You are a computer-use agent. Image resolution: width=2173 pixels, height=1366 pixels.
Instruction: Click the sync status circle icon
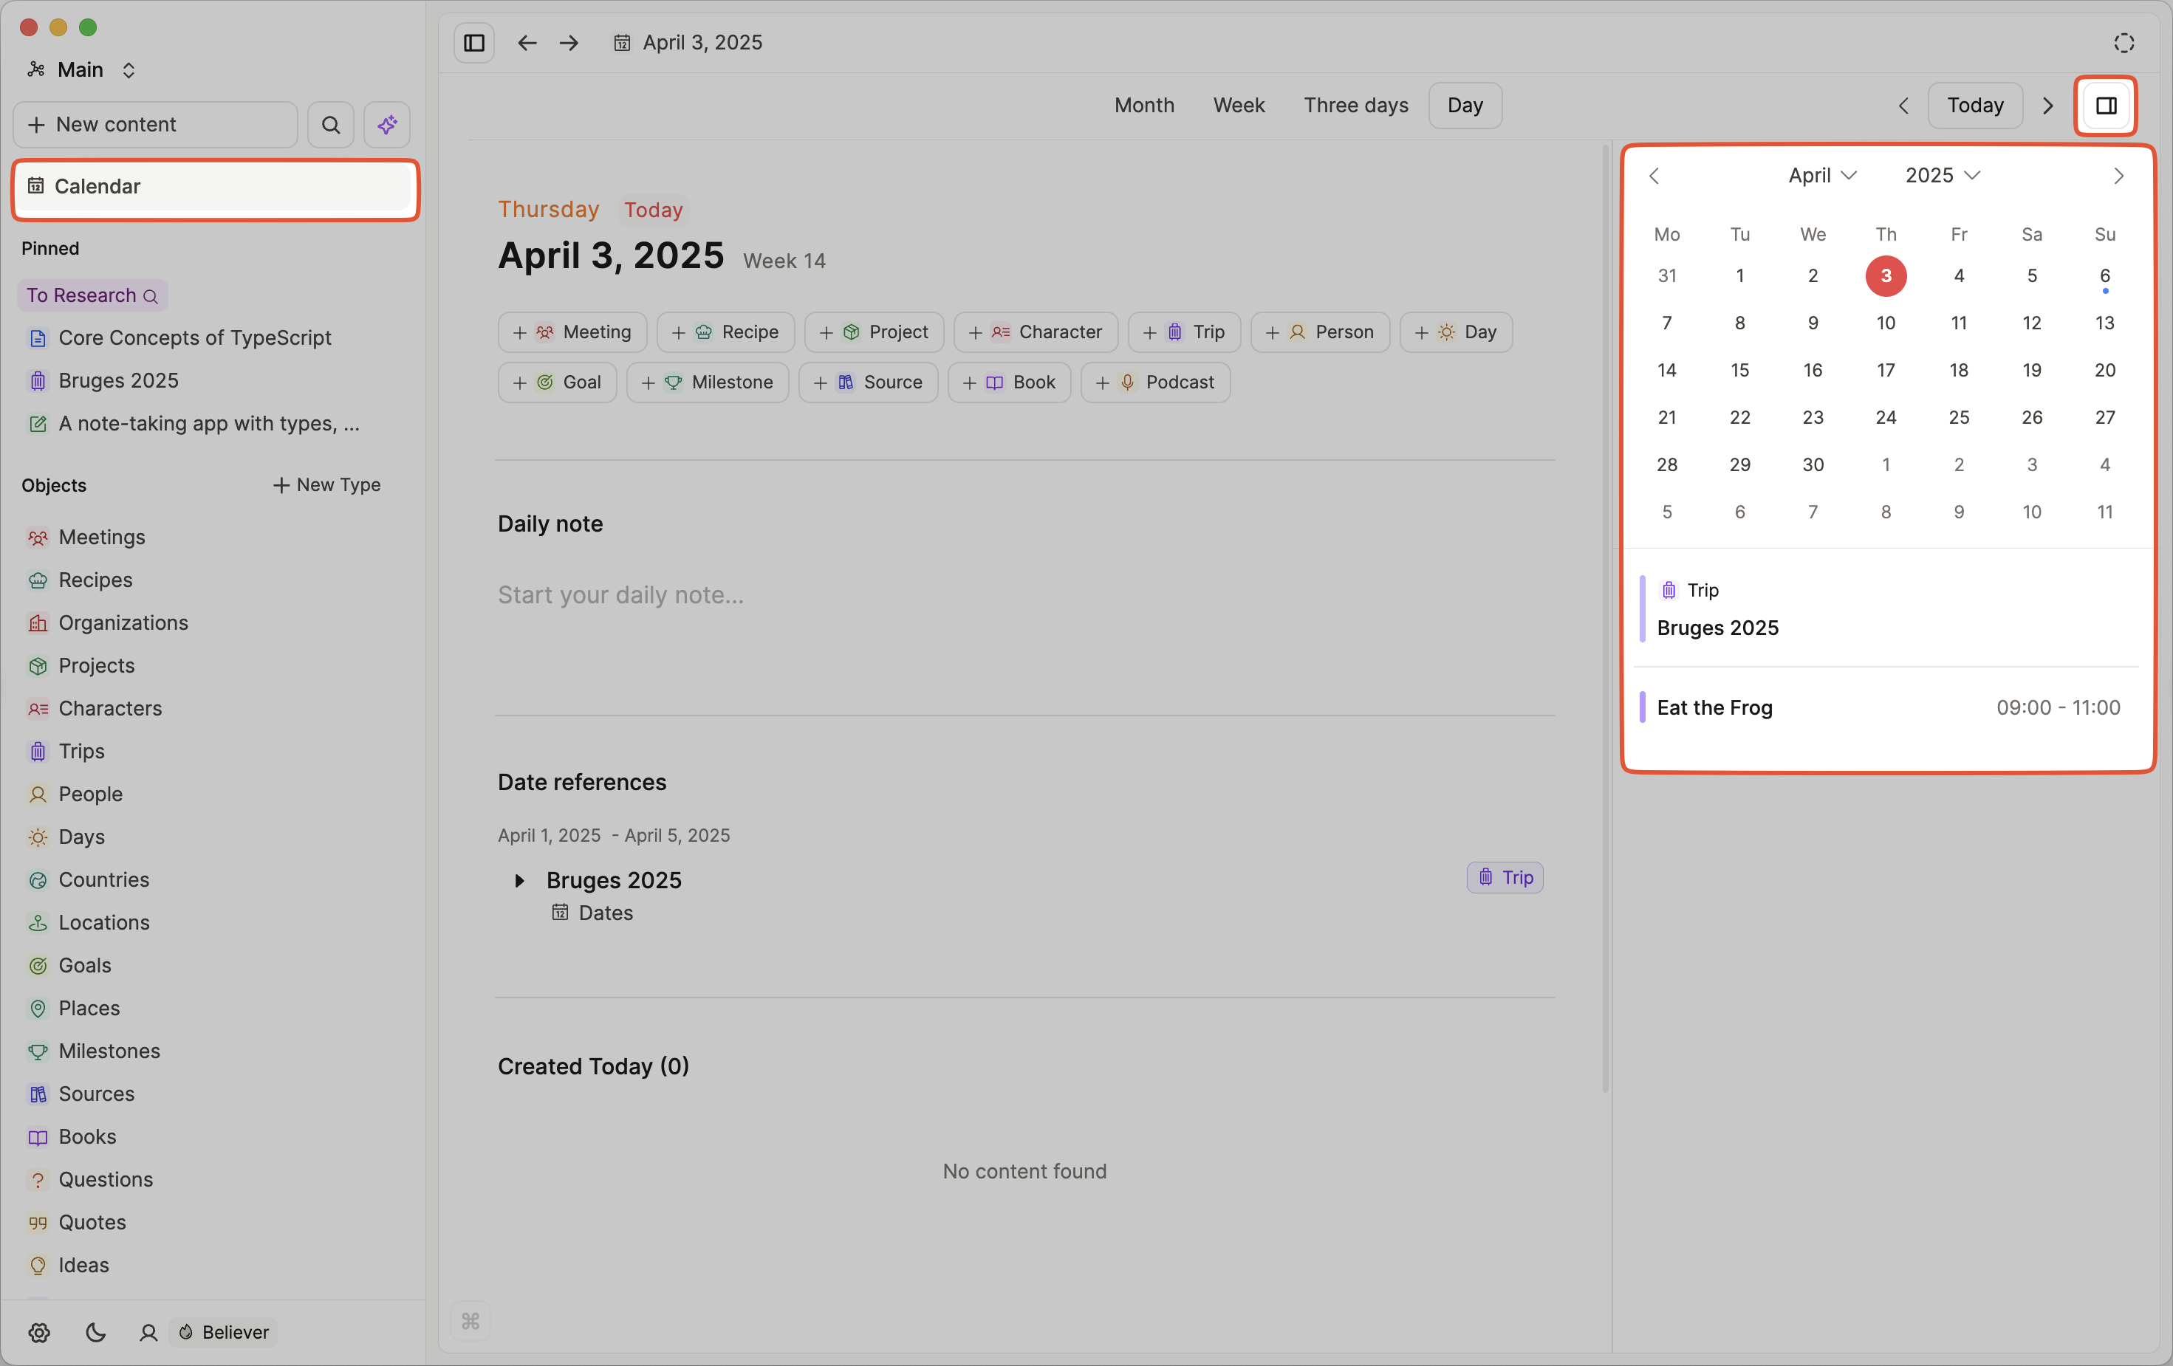[x=2124, y=42]
